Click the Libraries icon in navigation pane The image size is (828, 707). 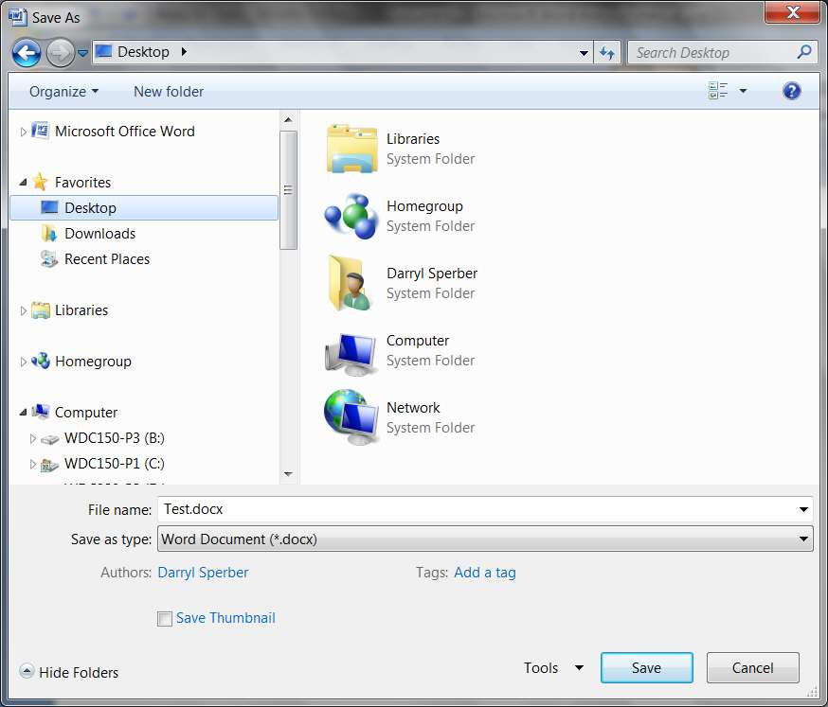click(41, 310)
